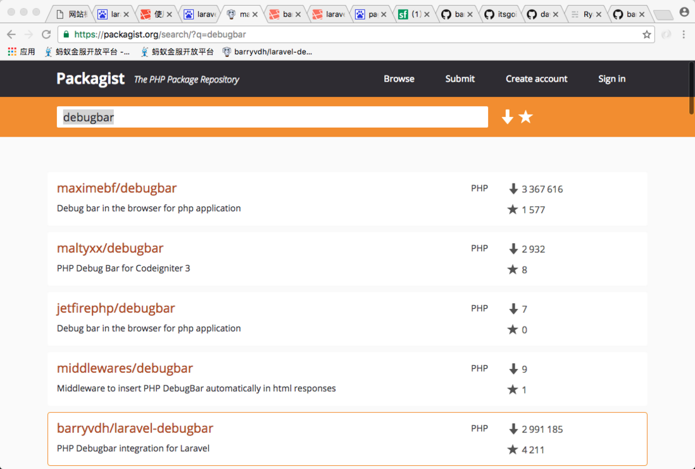The image size is (695, 469).
Task: Open the barryvdh/laravel-de... bookmark
Action: [267, 52]
